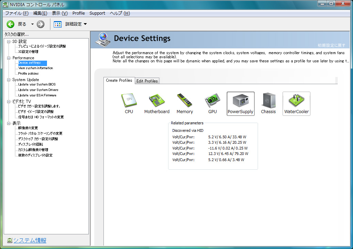Open the Profile menu
Image resolution: width=353 pixels, height=249 pixels.
[x=79, y=13]
